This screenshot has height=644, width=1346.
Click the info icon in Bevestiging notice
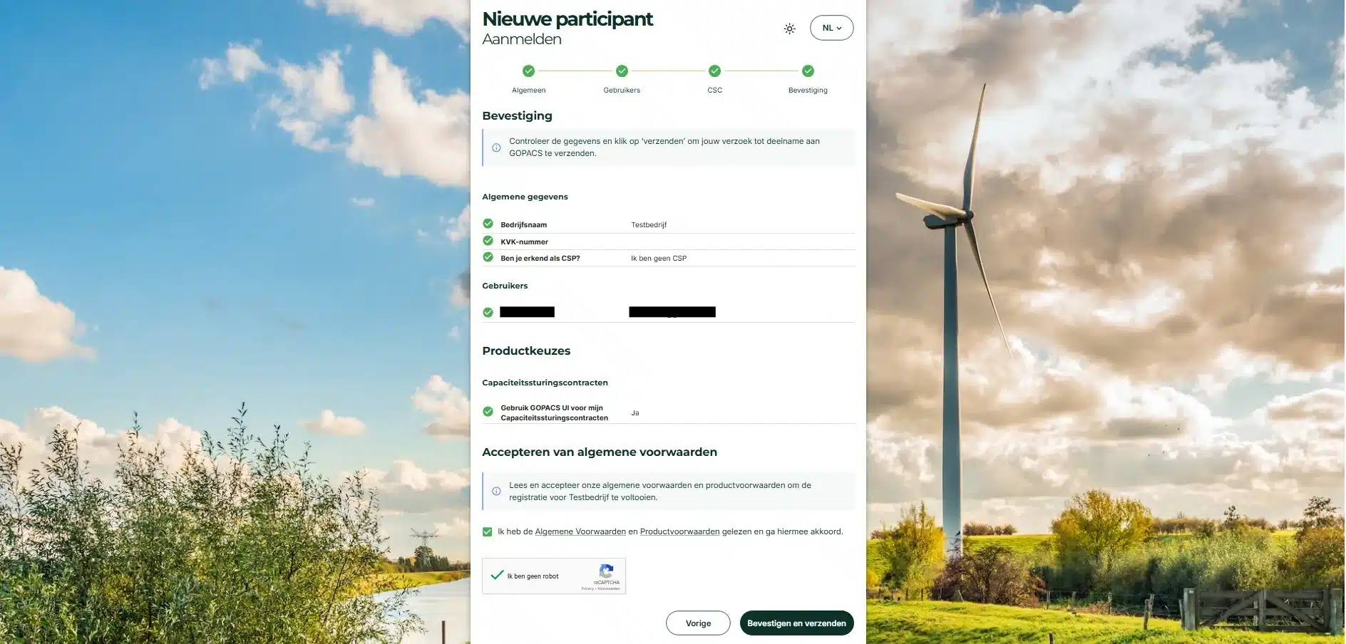tap(496, 147)
